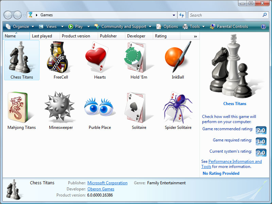Click the search magnifier icon
The width and height of the screenshot is (272, 204).
[x=265, y=15]
